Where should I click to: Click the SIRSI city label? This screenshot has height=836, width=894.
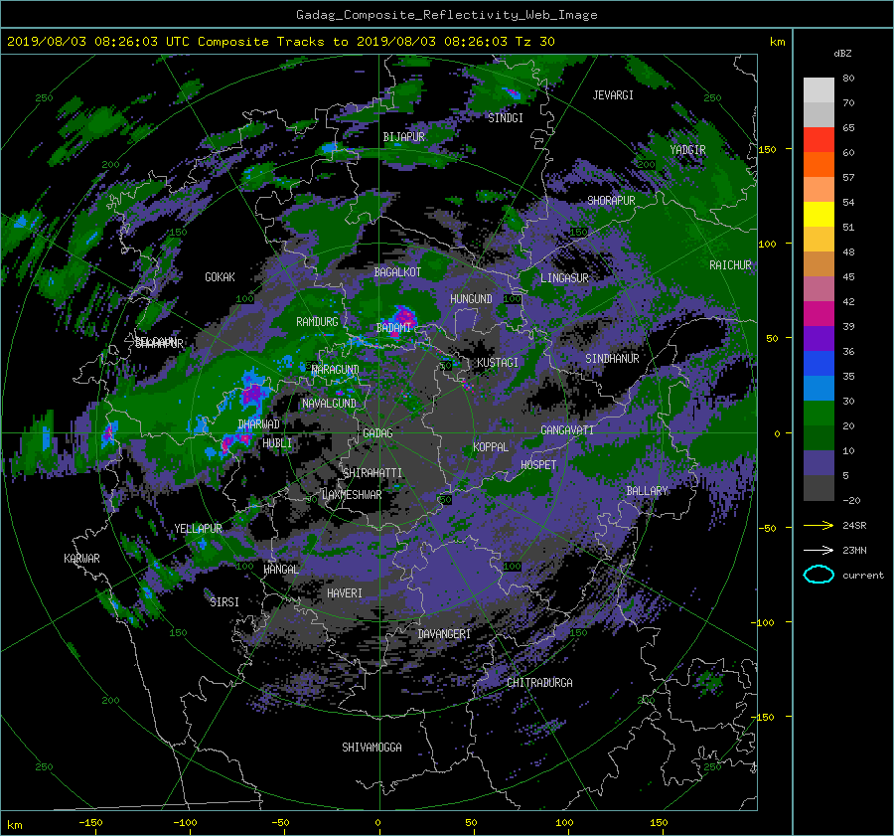224,602
